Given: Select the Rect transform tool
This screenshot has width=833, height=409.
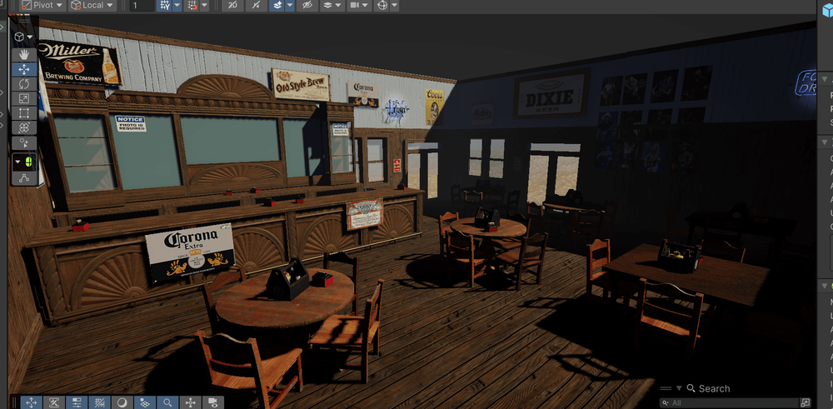Looking at the screenshot, I should [x=24, y=112].
